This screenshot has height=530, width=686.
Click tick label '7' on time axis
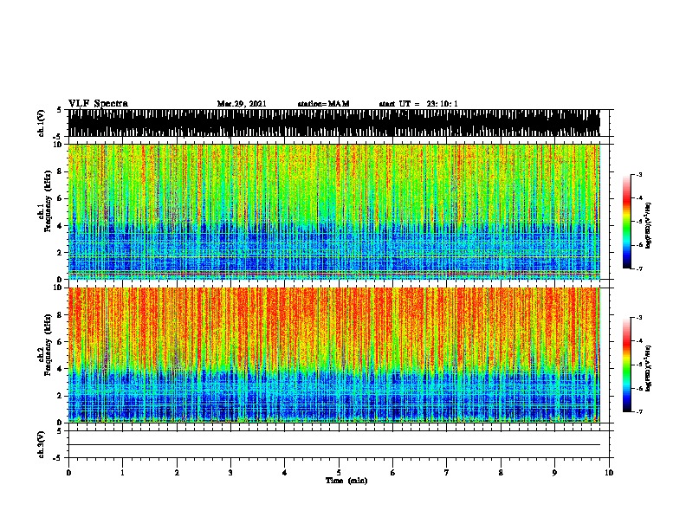pos(447,473)
